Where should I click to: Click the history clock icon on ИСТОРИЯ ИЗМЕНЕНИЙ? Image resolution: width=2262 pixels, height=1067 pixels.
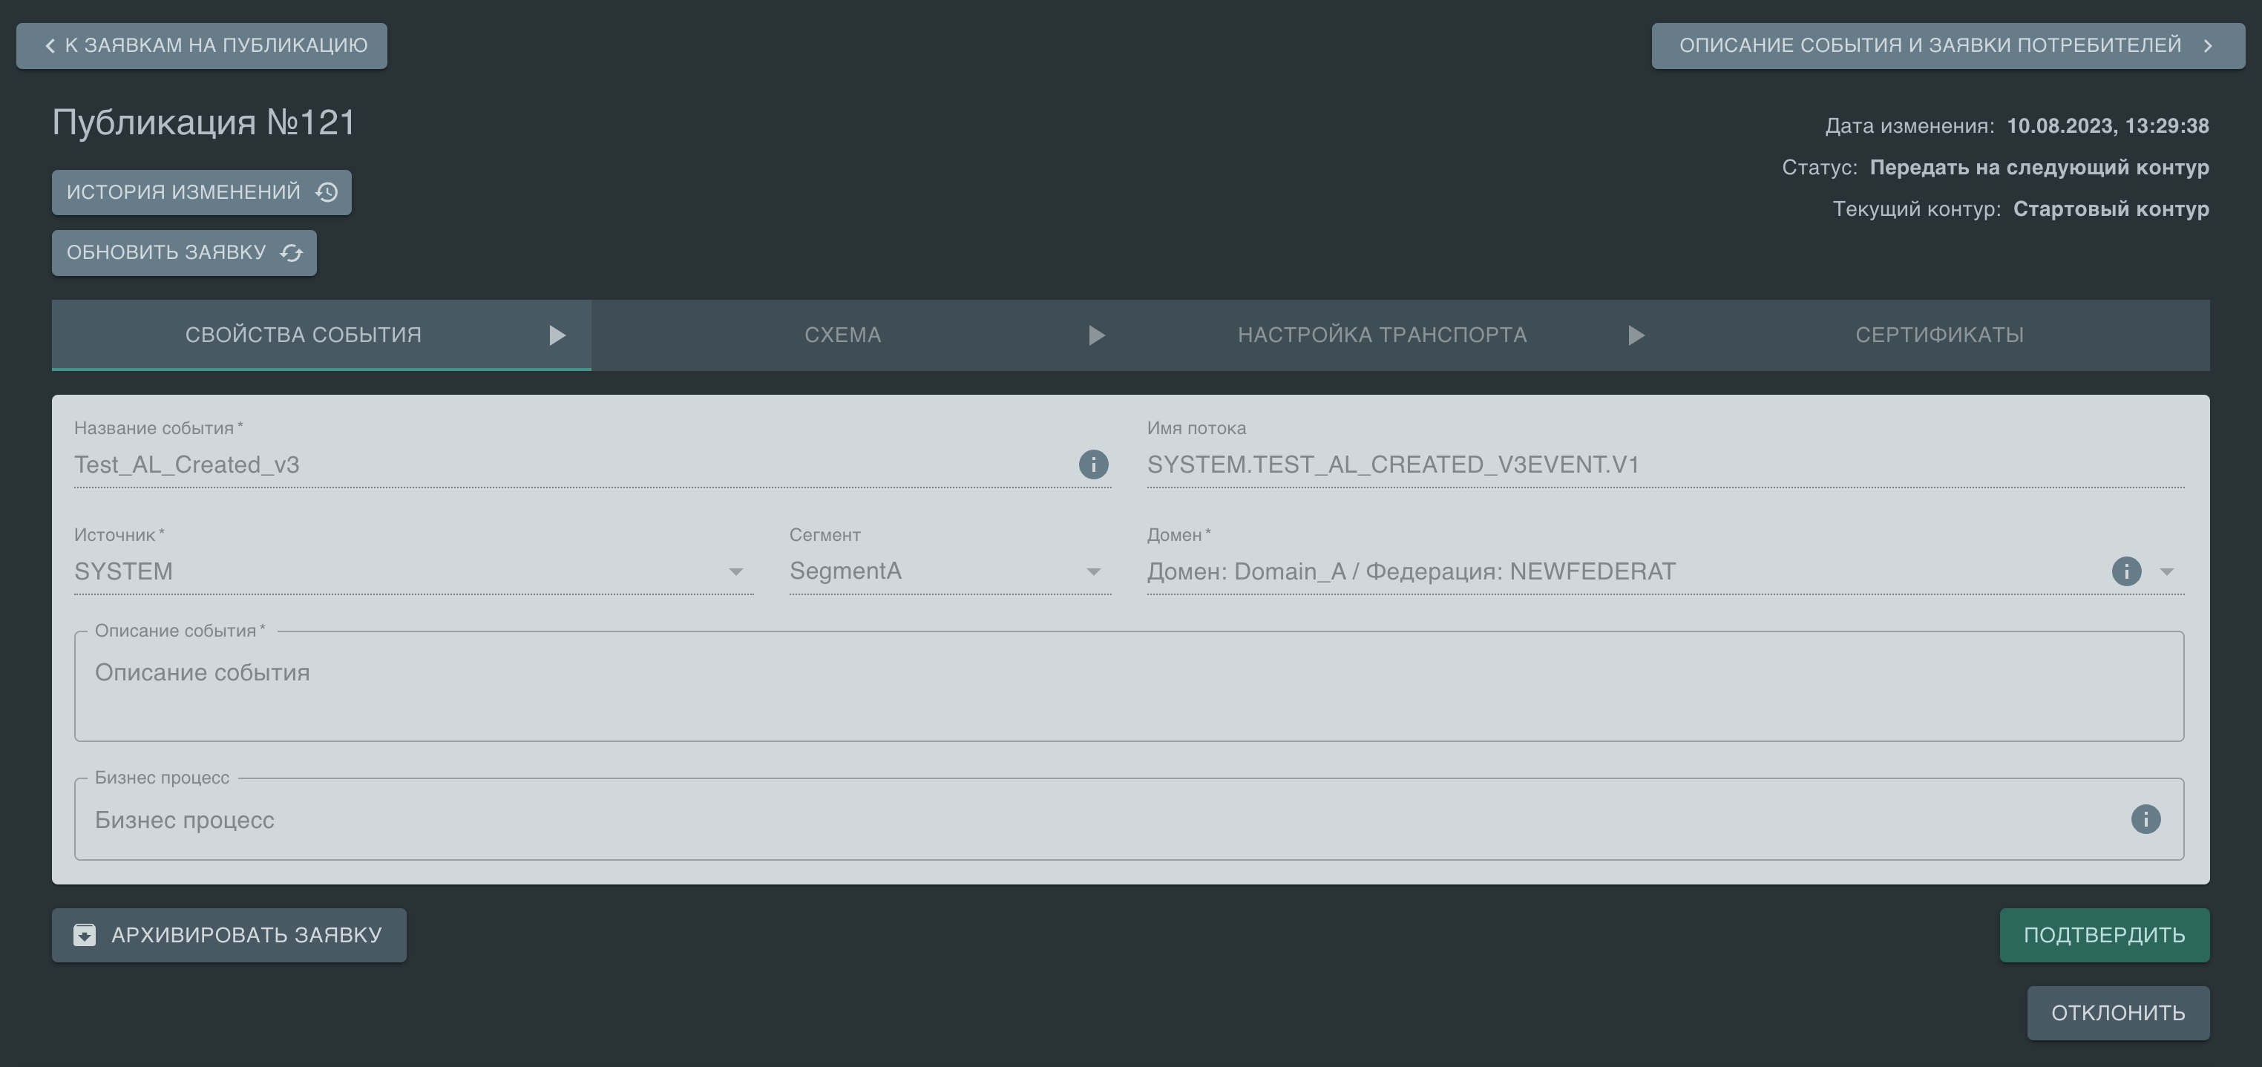[x=327, y=192]
